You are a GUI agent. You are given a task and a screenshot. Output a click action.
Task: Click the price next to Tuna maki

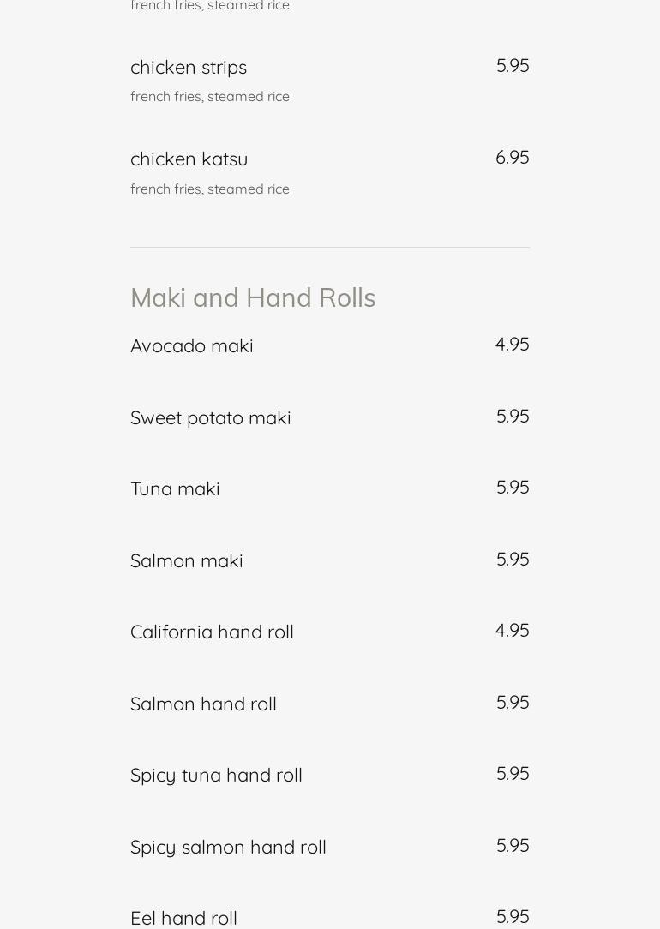pos(513,487)
